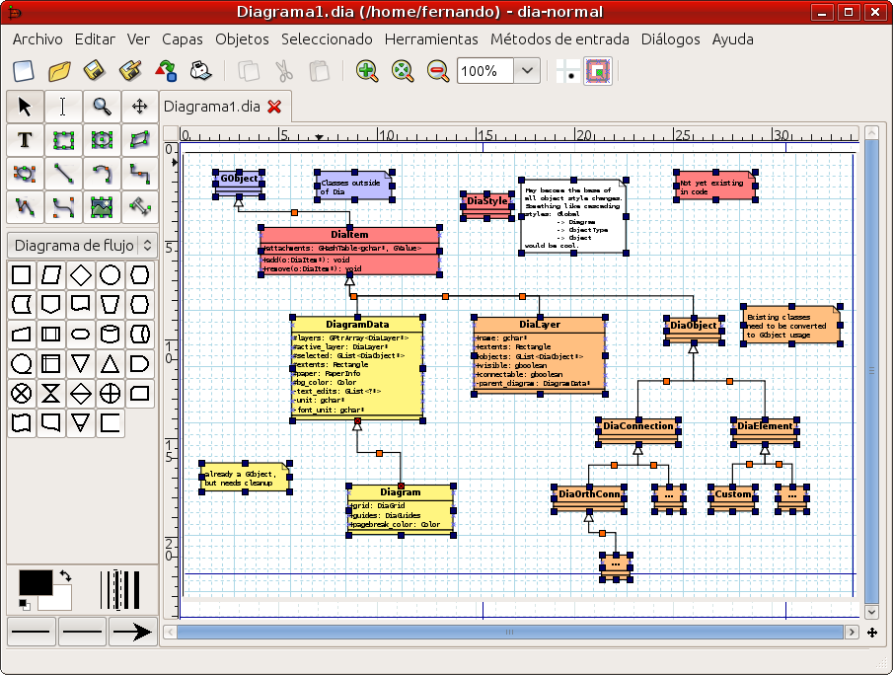893x675 pixels.
Task: Click the black foreground color swatch
Action: (x=35, y=582)
